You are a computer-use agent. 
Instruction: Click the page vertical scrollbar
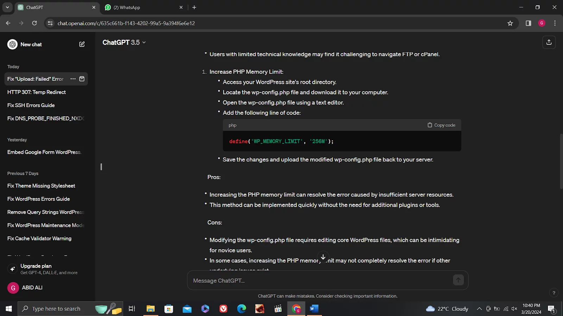[x=561, y=162]
